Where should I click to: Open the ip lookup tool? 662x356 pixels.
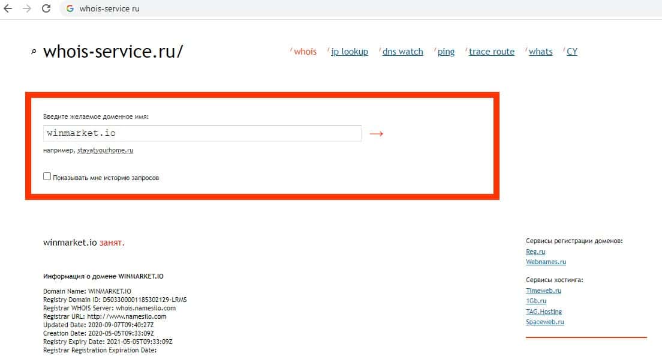[350, 52]
